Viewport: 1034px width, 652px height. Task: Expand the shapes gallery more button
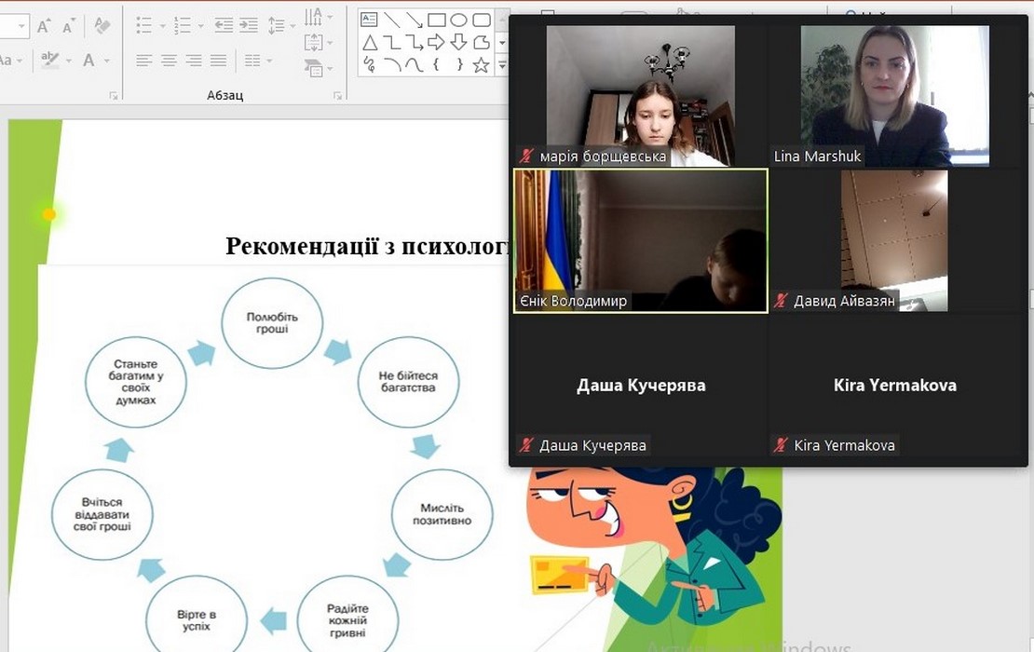pyautogui.click(x=502, y=65)
